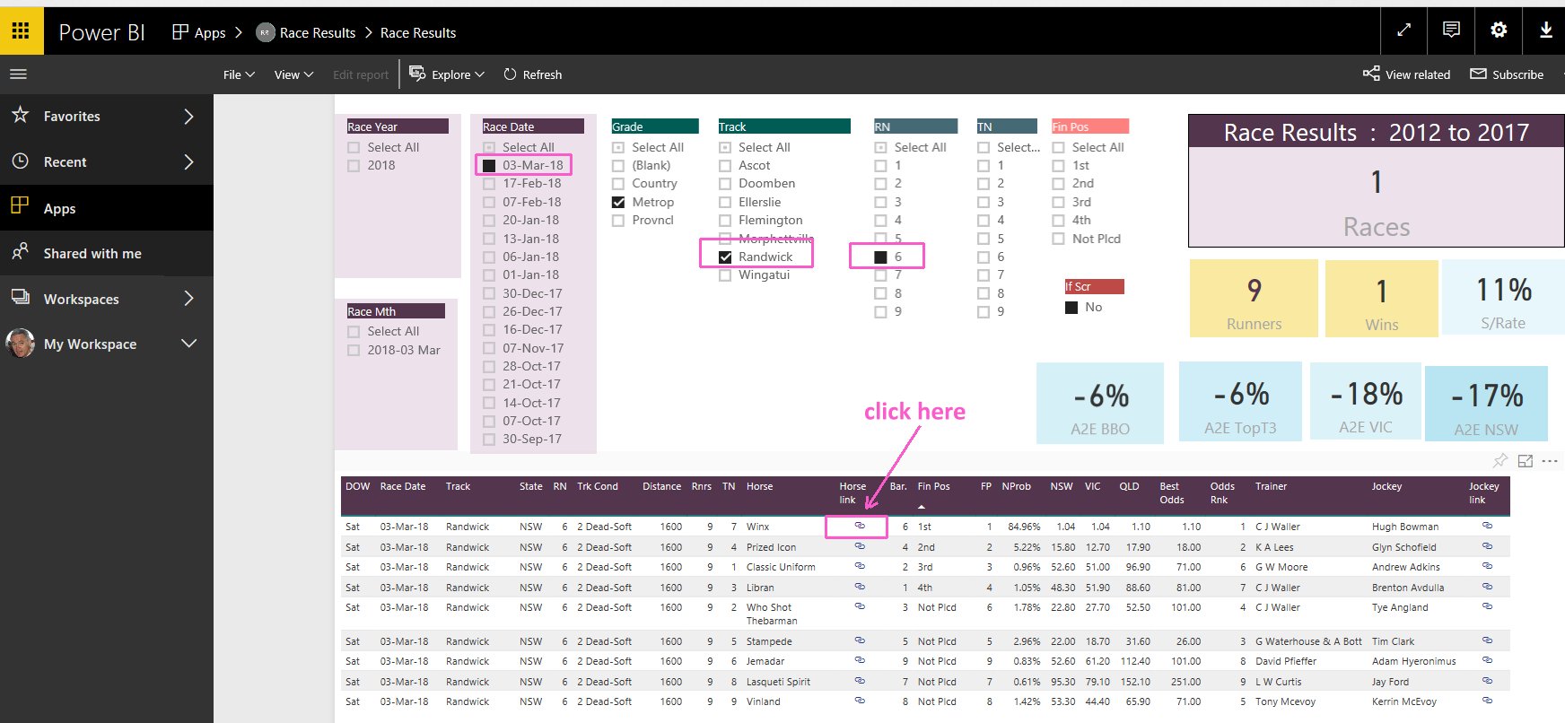The height and width of the screenshot is (723, 1565).
Task: Click the Recent clock icon
Action: point(20,161)
